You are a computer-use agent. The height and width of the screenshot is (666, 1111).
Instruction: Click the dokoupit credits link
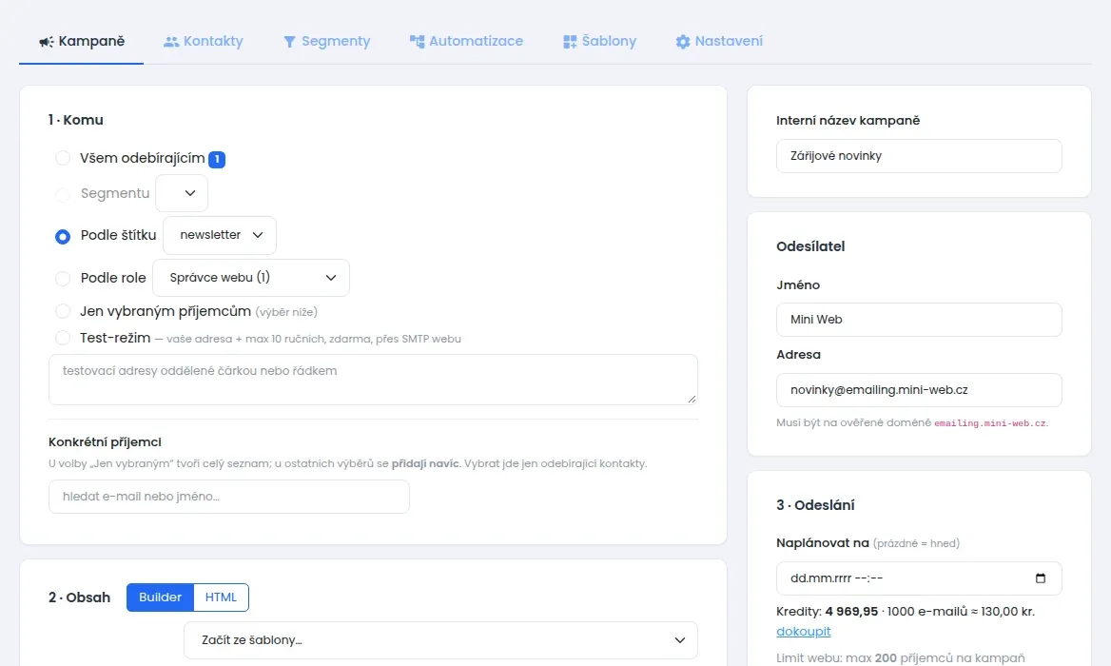[804, 632]
